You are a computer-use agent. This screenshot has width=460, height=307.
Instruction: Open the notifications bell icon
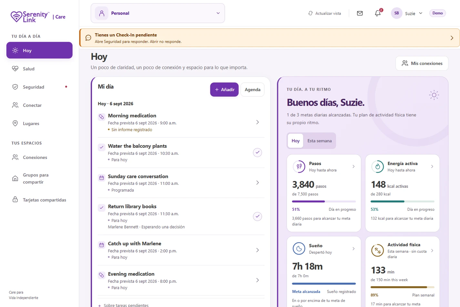[x=377, y=13]
